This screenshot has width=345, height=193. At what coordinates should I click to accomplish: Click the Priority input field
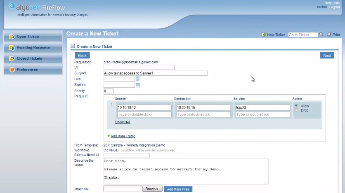pos(109,91)
